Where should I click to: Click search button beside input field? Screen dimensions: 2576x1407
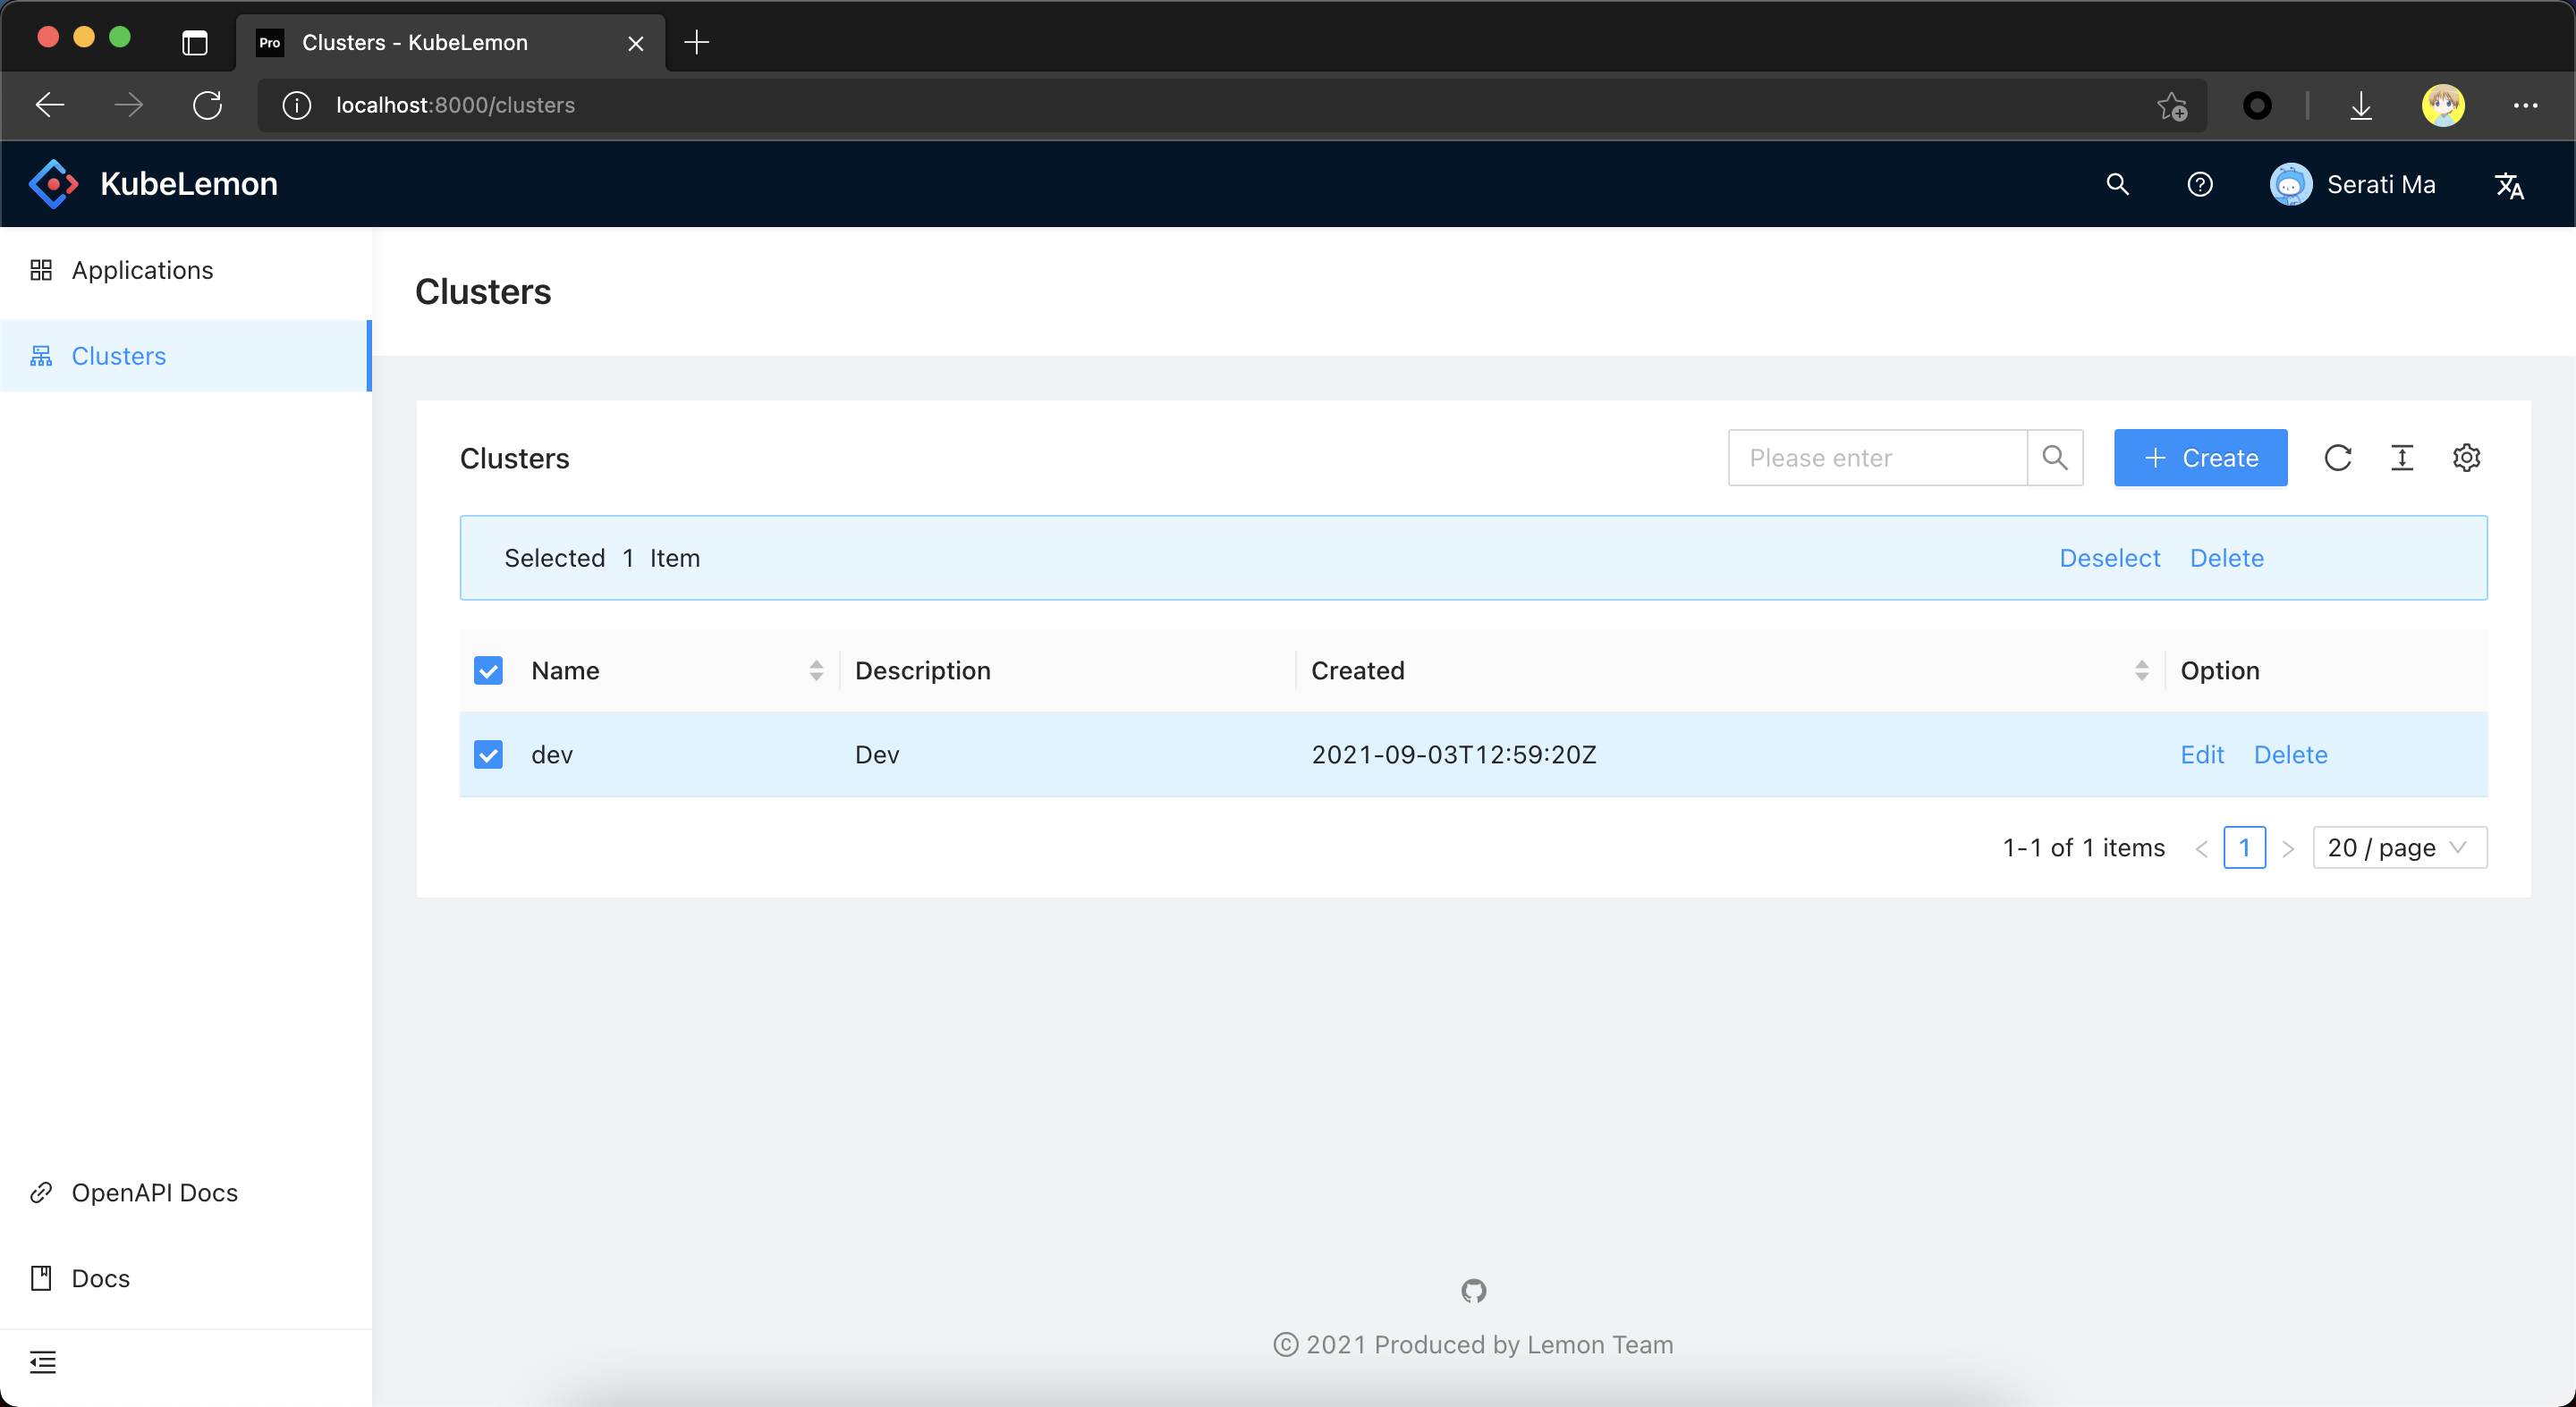click(x=2055, y=458)
